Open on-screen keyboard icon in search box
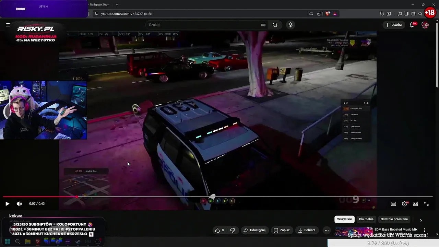Viewport: 439px width, 247px height. (x=263, y=25)
